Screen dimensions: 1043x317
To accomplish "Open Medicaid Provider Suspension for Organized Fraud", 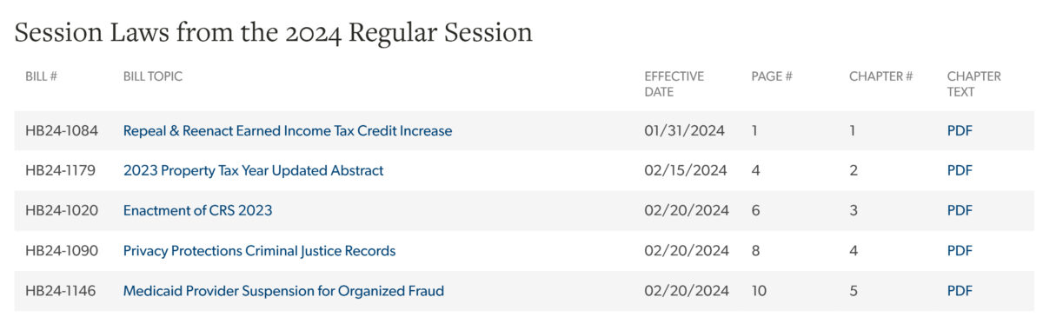I will [x=283, y=291].
